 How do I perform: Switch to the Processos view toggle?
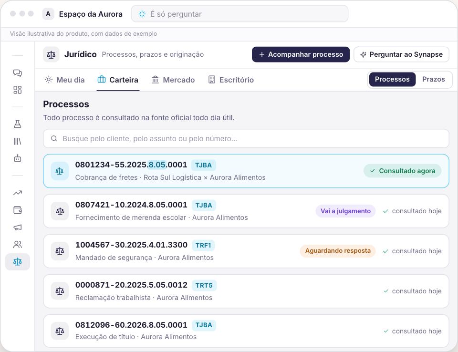392,80
